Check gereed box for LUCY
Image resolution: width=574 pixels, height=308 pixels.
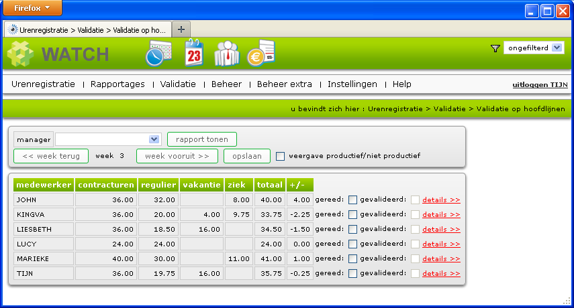[352, 244]
